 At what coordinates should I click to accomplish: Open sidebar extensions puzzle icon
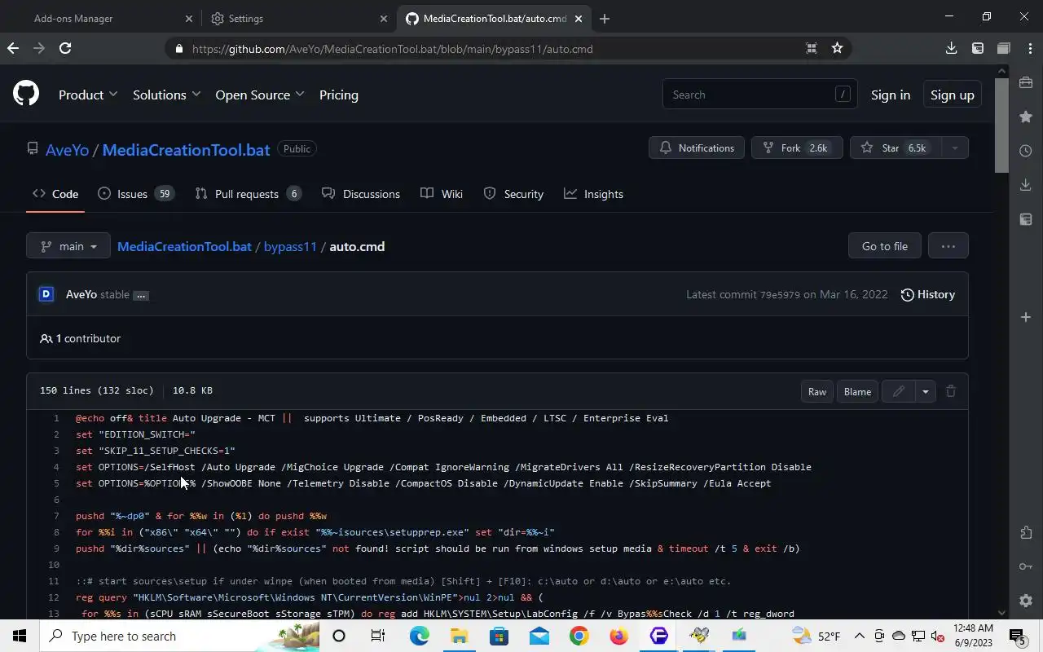(1026, 532)
